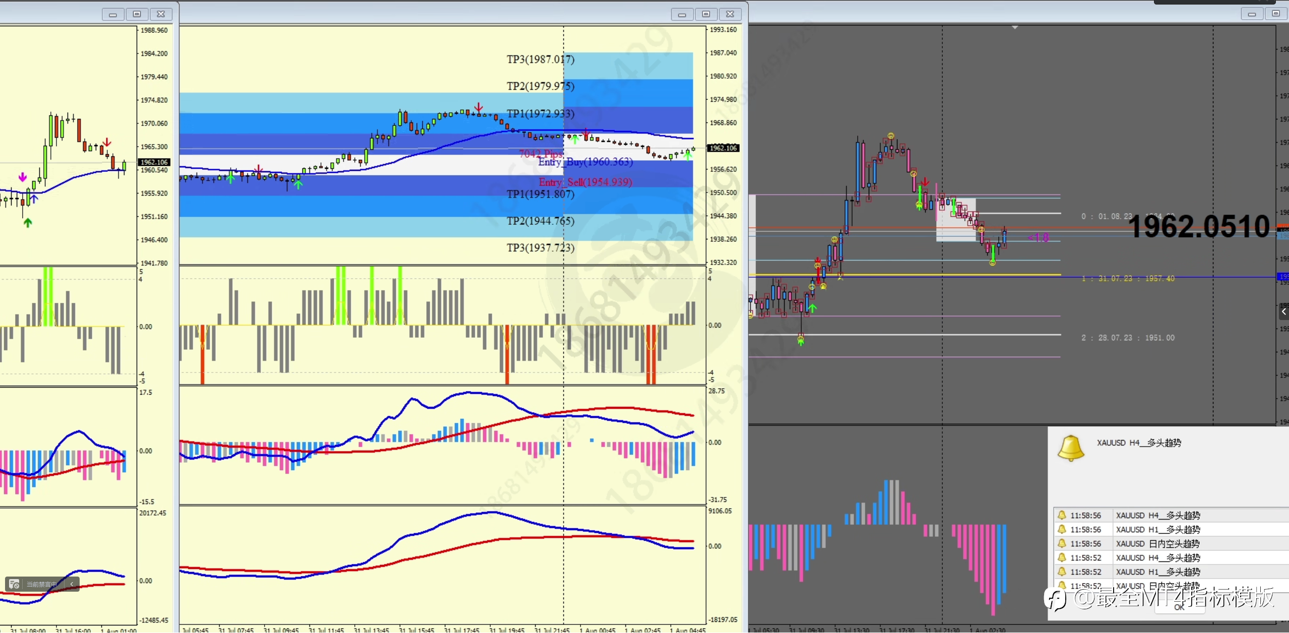Click the TP1(1972.933) level label
The height and width of the screenshot is (633, 1289).
click(x=540, y=113)
